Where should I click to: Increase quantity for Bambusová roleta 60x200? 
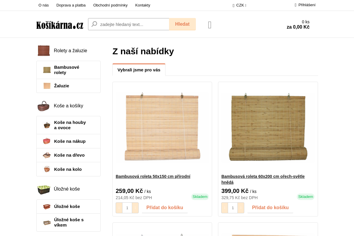tap(241, 208)
